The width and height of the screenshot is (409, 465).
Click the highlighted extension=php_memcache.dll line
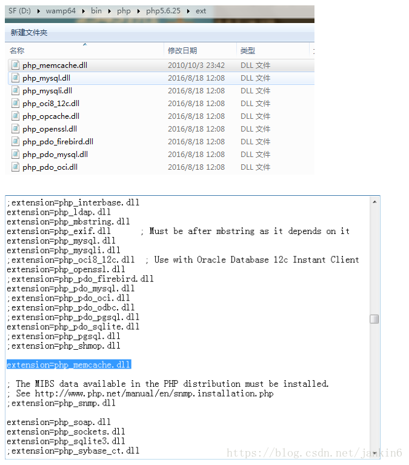[68, 365]
